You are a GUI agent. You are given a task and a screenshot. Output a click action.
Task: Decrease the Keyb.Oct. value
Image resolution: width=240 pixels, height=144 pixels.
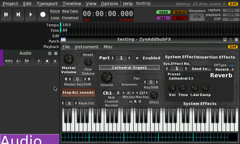click(63, 103)
